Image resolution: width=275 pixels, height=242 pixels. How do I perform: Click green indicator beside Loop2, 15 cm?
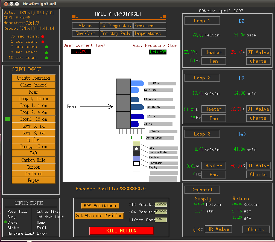7,119
